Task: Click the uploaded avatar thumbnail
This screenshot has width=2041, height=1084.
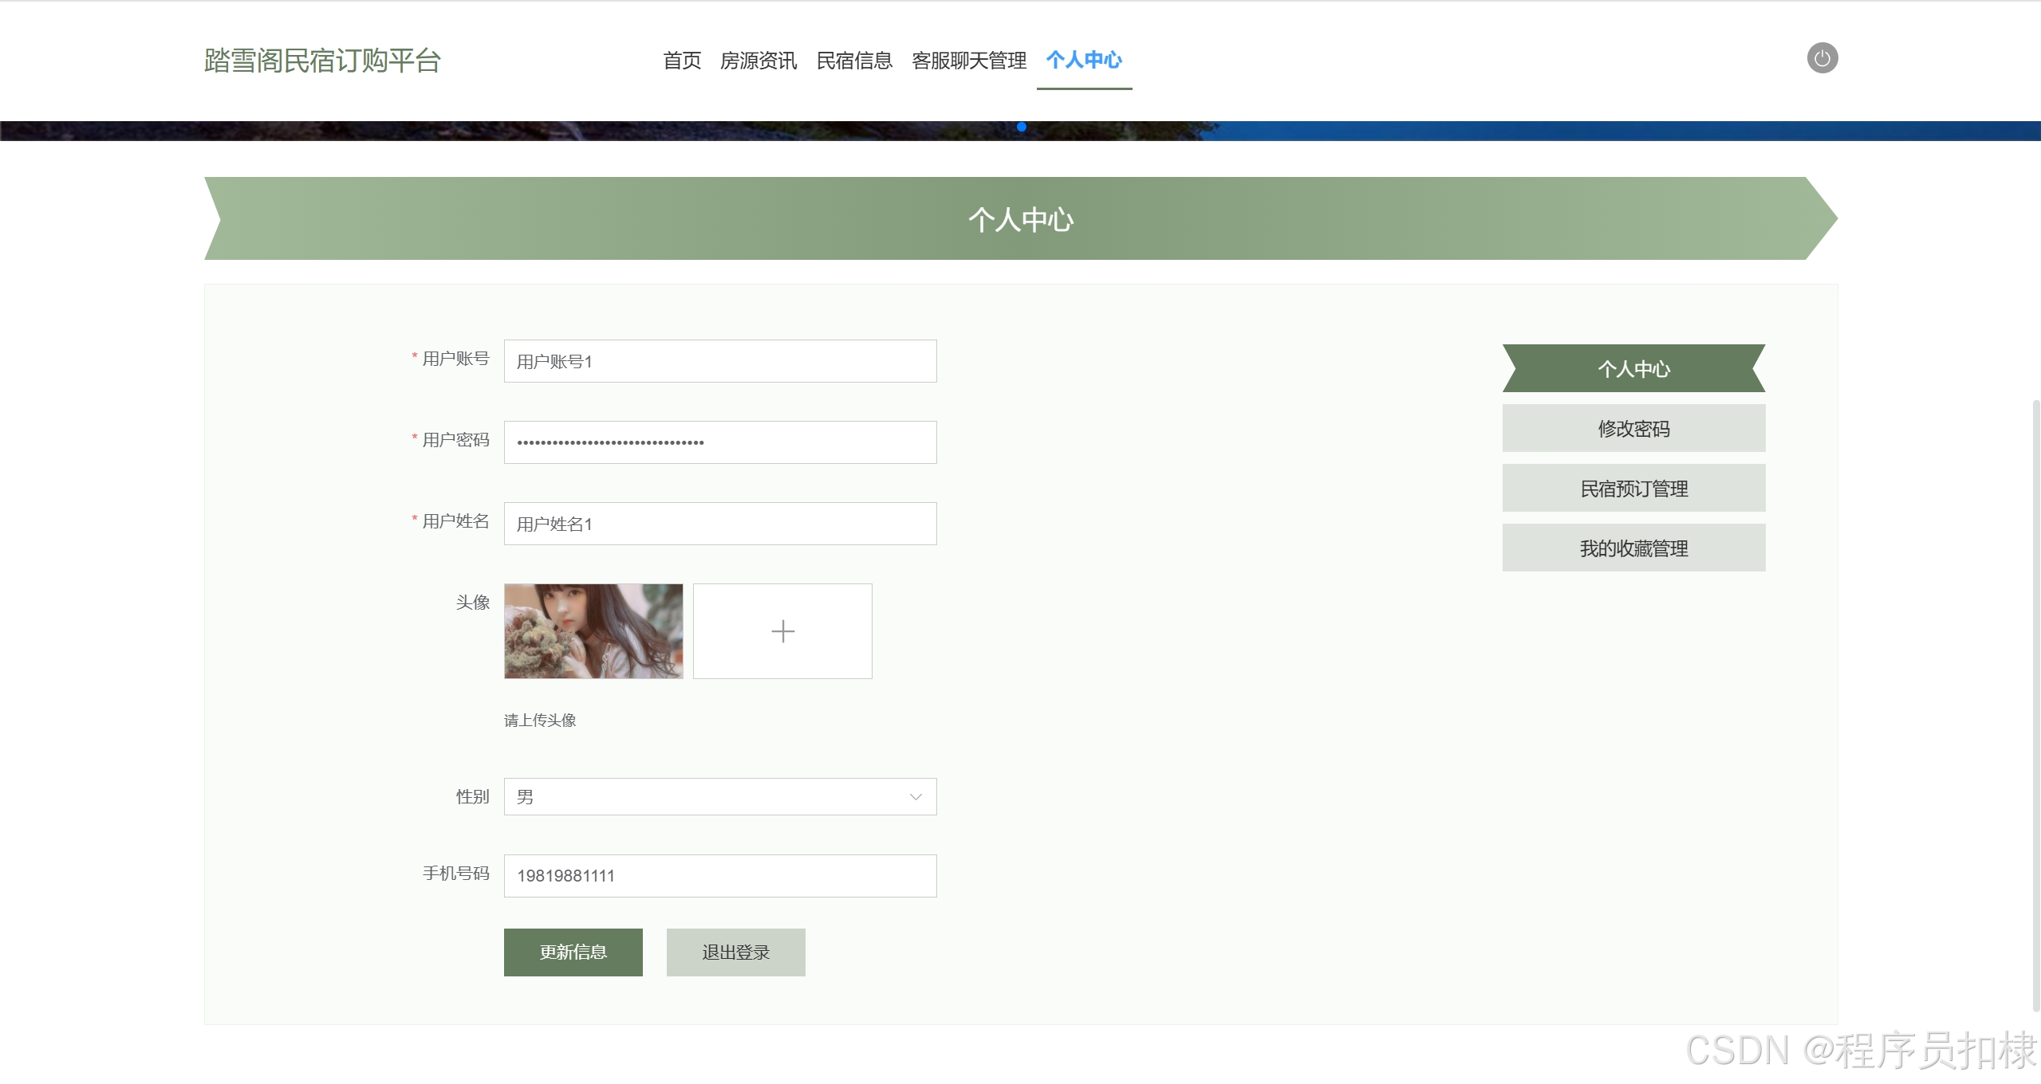Action: (x=593, y=631)
